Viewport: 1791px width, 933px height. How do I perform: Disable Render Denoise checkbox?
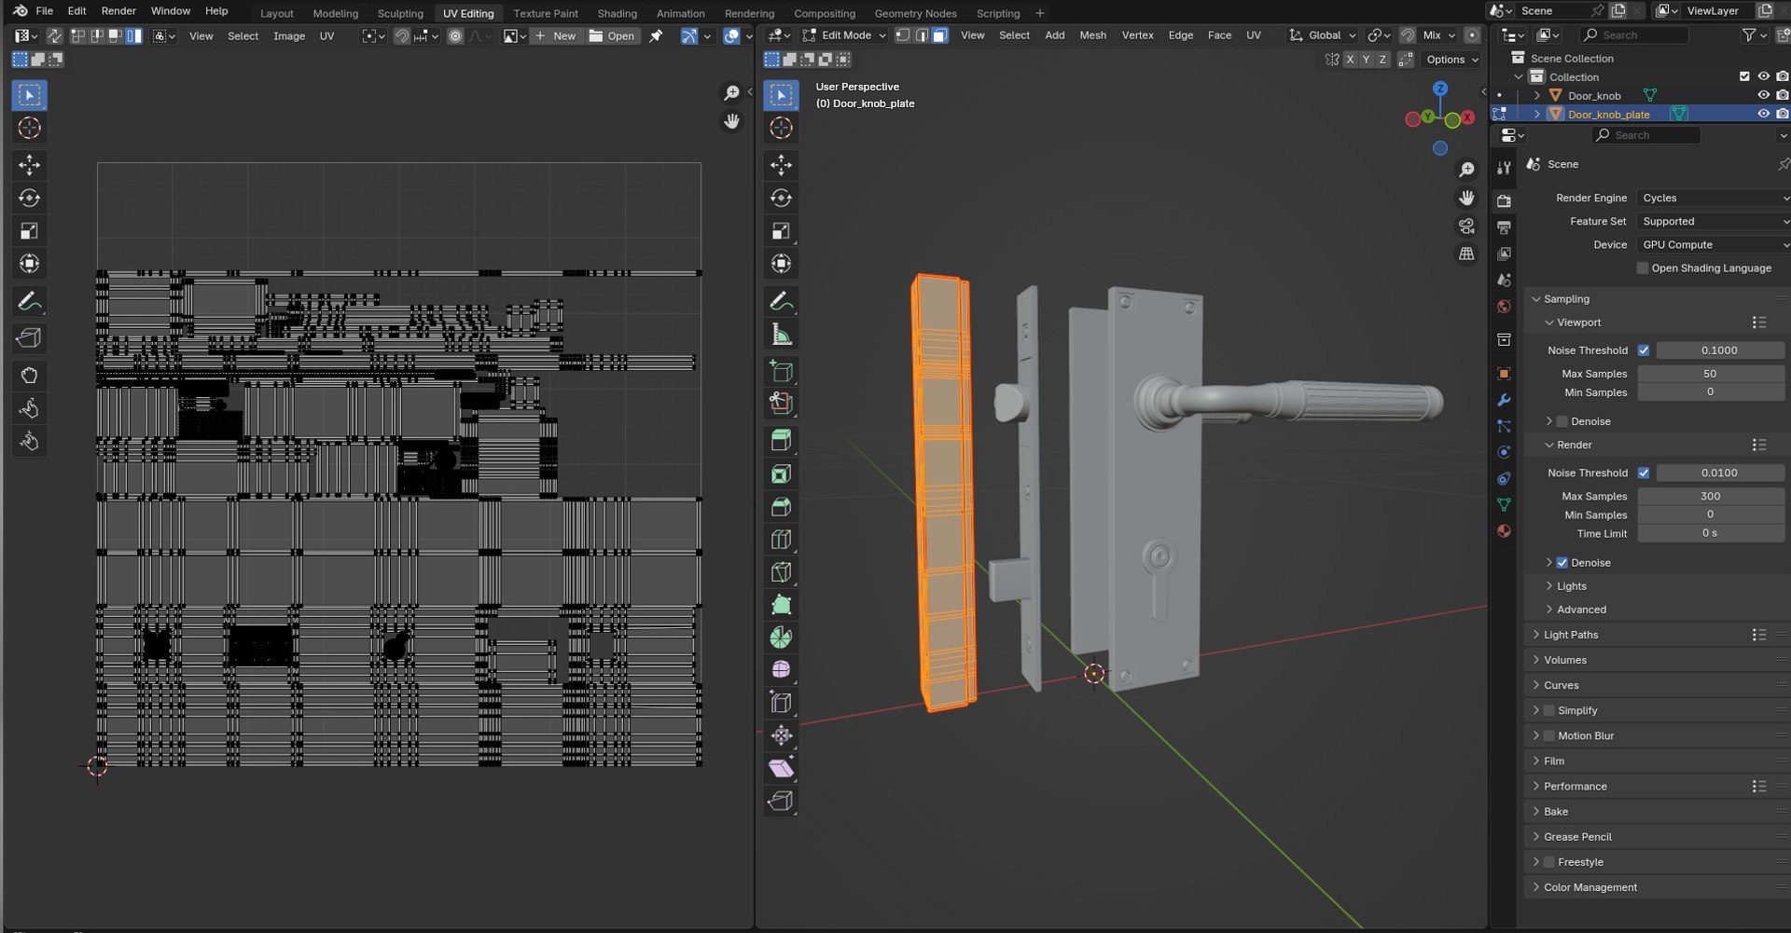pos(1562,563)
